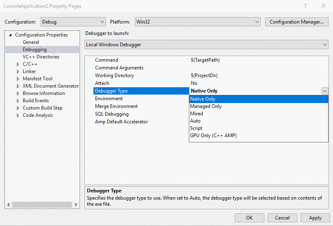Viewport: 333px width, 226px height.
Task: Click the OK button
Action: click(249, 218)
